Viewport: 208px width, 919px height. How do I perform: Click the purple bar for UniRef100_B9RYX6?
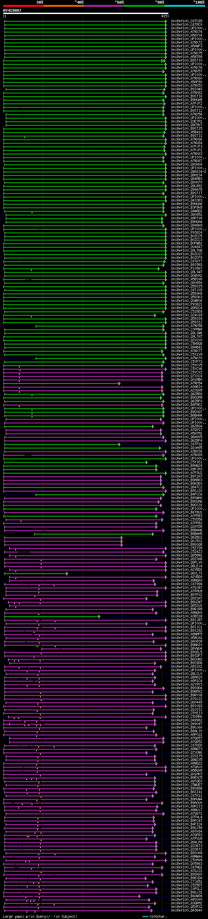pyautogui.click(x=85, y=696)
